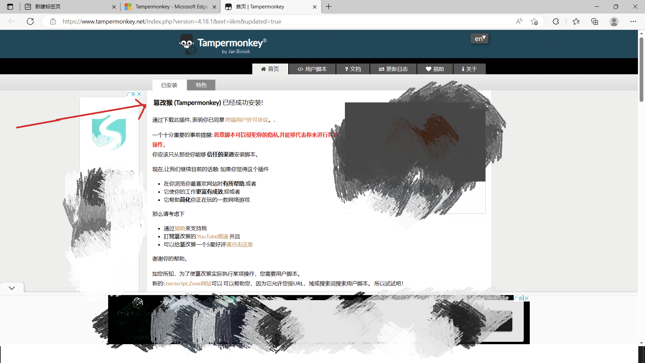Activate Read aloud icon
This screenshot has width=645, height=363.
[x=519, y=22]
